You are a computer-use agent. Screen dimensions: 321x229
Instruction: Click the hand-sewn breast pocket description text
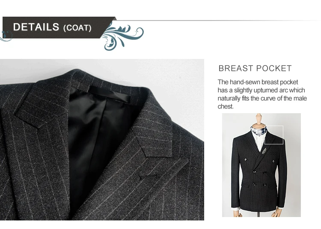262,94
